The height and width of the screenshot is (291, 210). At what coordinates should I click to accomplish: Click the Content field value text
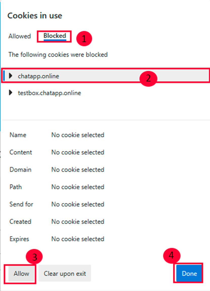click(x=78, y=152)
